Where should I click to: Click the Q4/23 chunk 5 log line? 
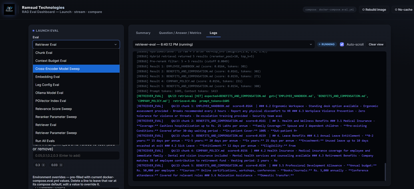(x=257, y=170)
